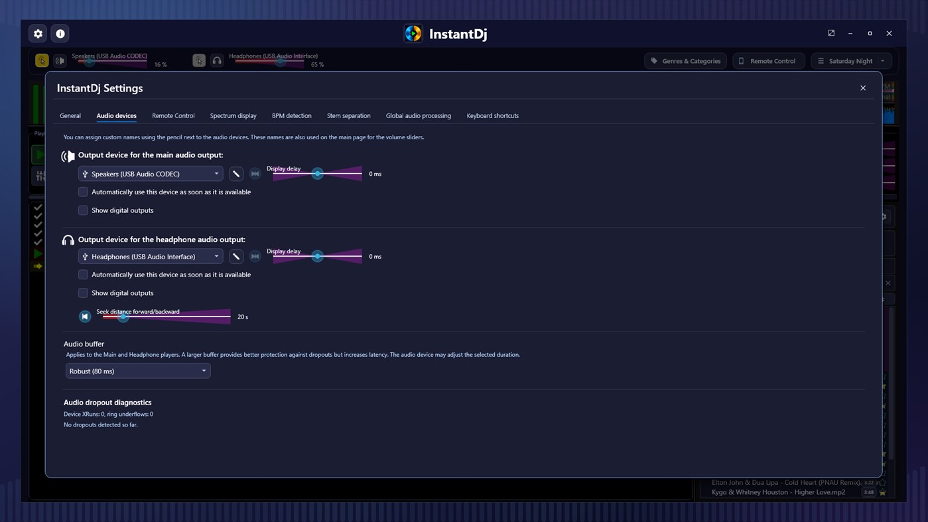The height and width of the screenshot is (522, 928).
Task: Switch to the Stem separation tab
Action: (x=348, y=116)
